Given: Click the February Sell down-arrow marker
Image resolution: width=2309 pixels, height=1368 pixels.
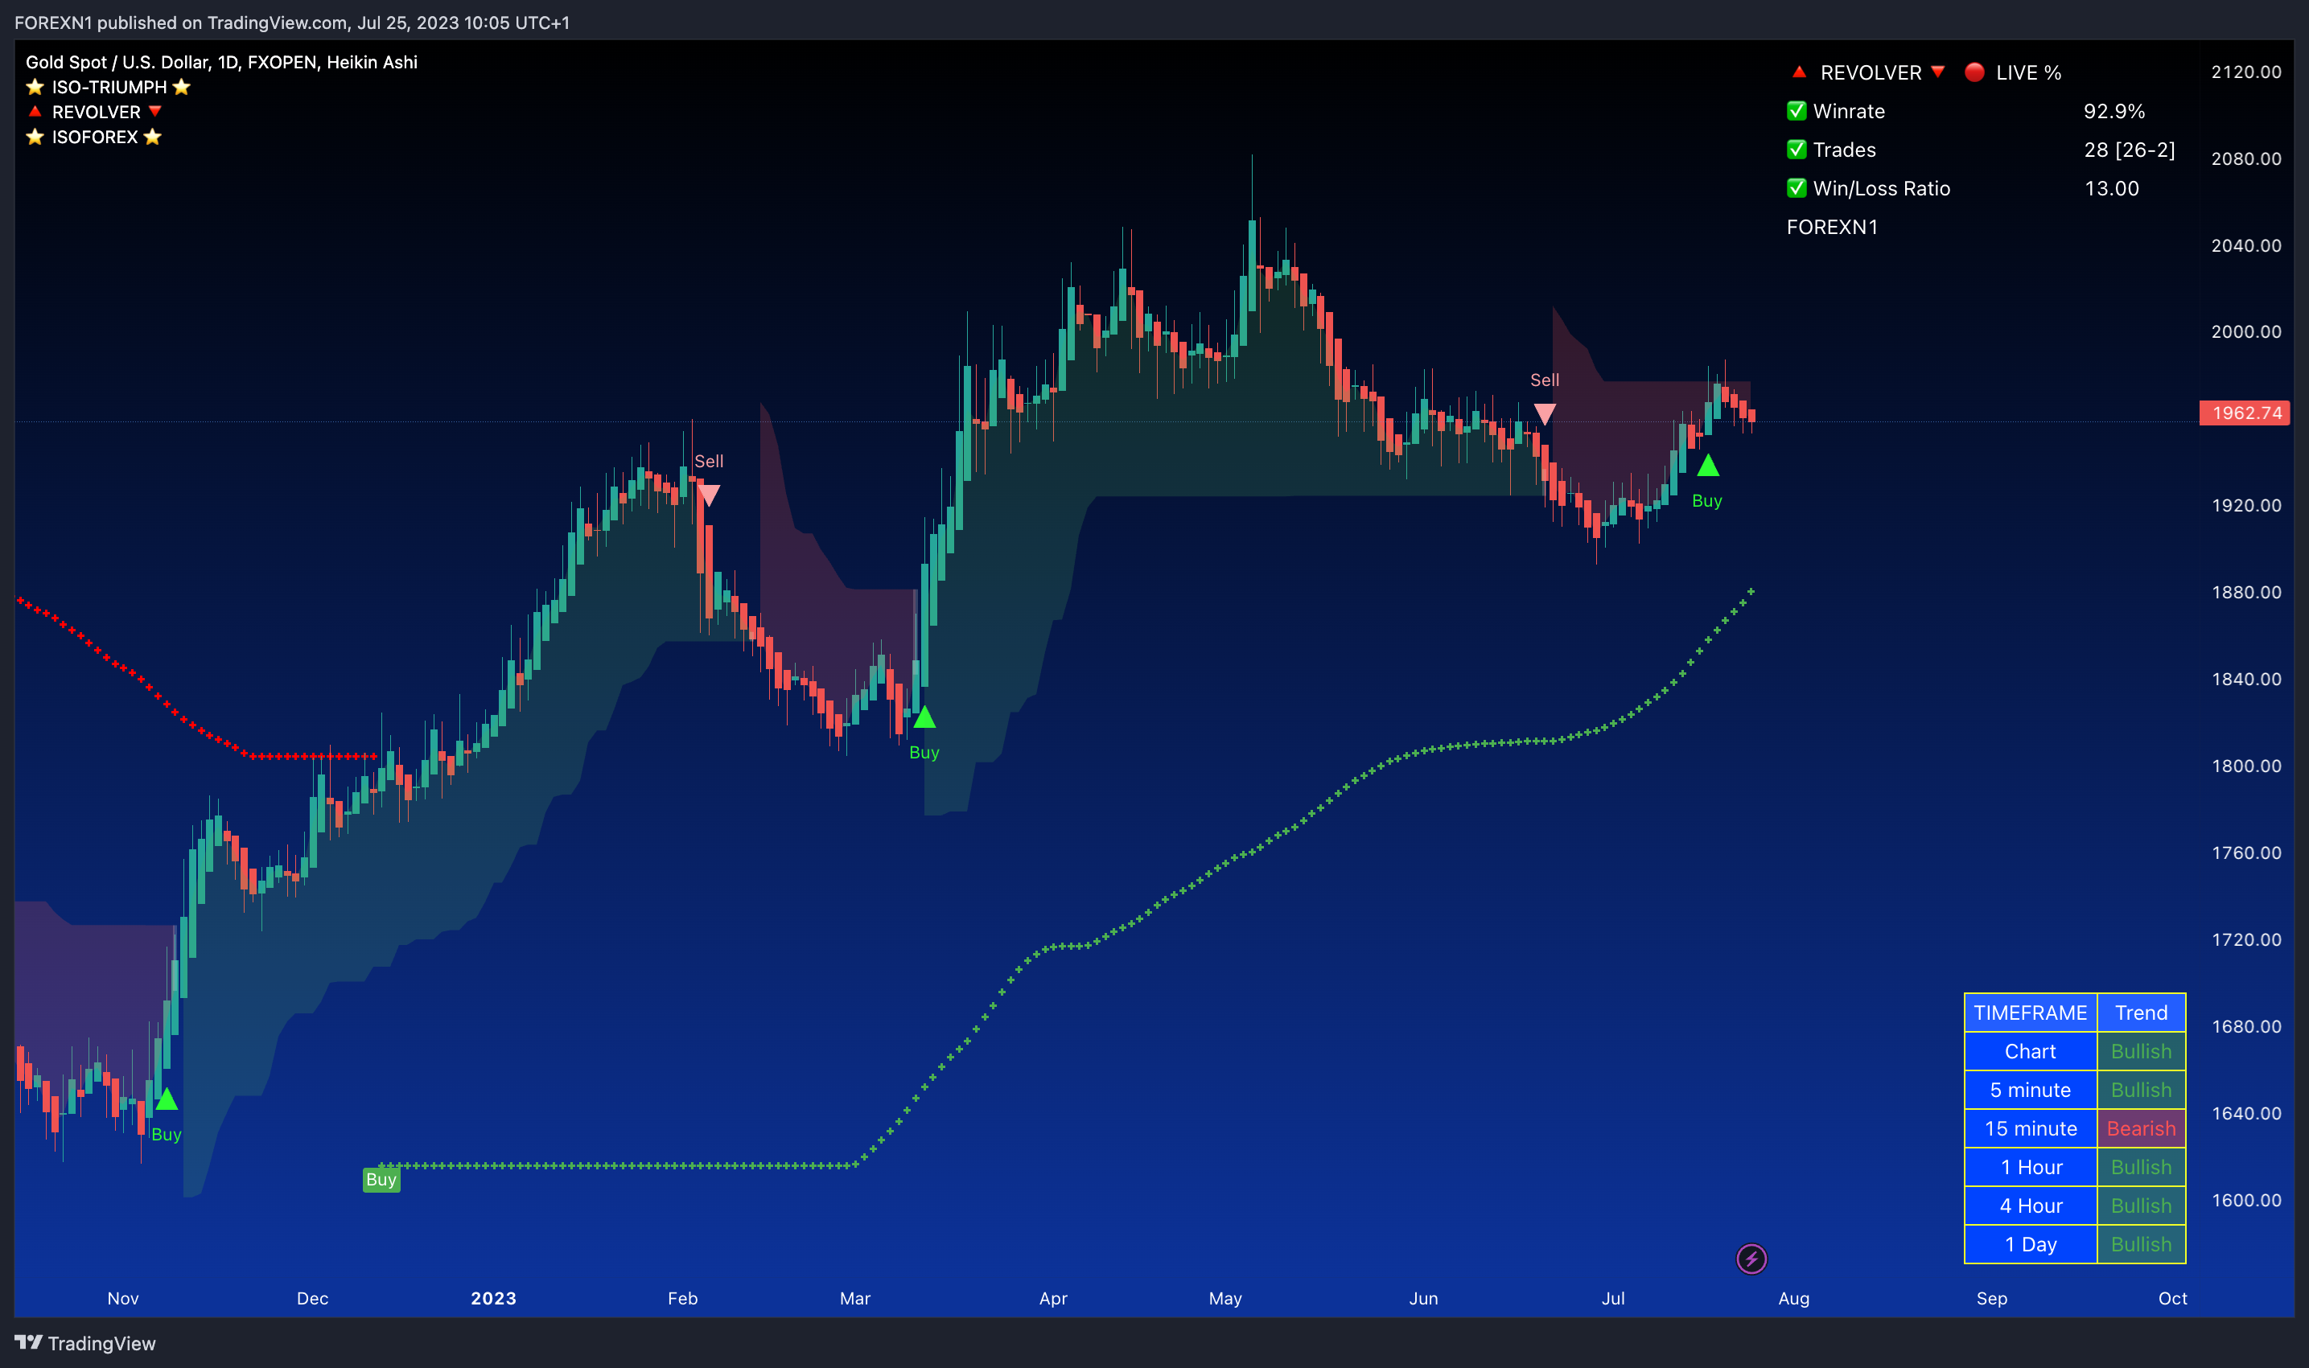Looking at the screenshot, I should pos(708,495).
